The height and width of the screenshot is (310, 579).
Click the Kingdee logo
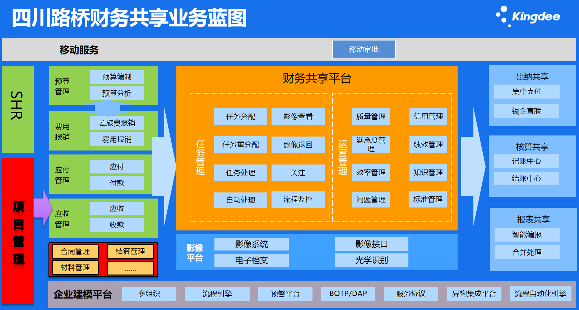(528, 16)
